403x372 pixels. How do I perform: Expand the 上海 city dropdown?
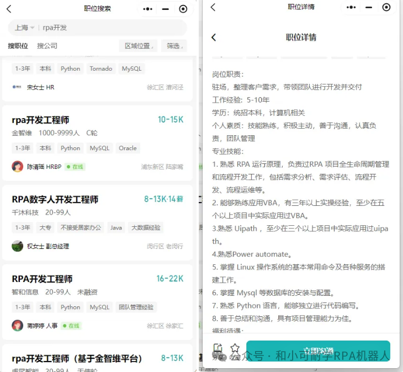tap(25, 28)
